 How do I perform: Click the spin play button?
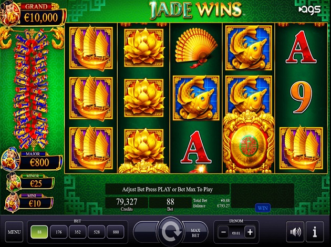(170, 232)
